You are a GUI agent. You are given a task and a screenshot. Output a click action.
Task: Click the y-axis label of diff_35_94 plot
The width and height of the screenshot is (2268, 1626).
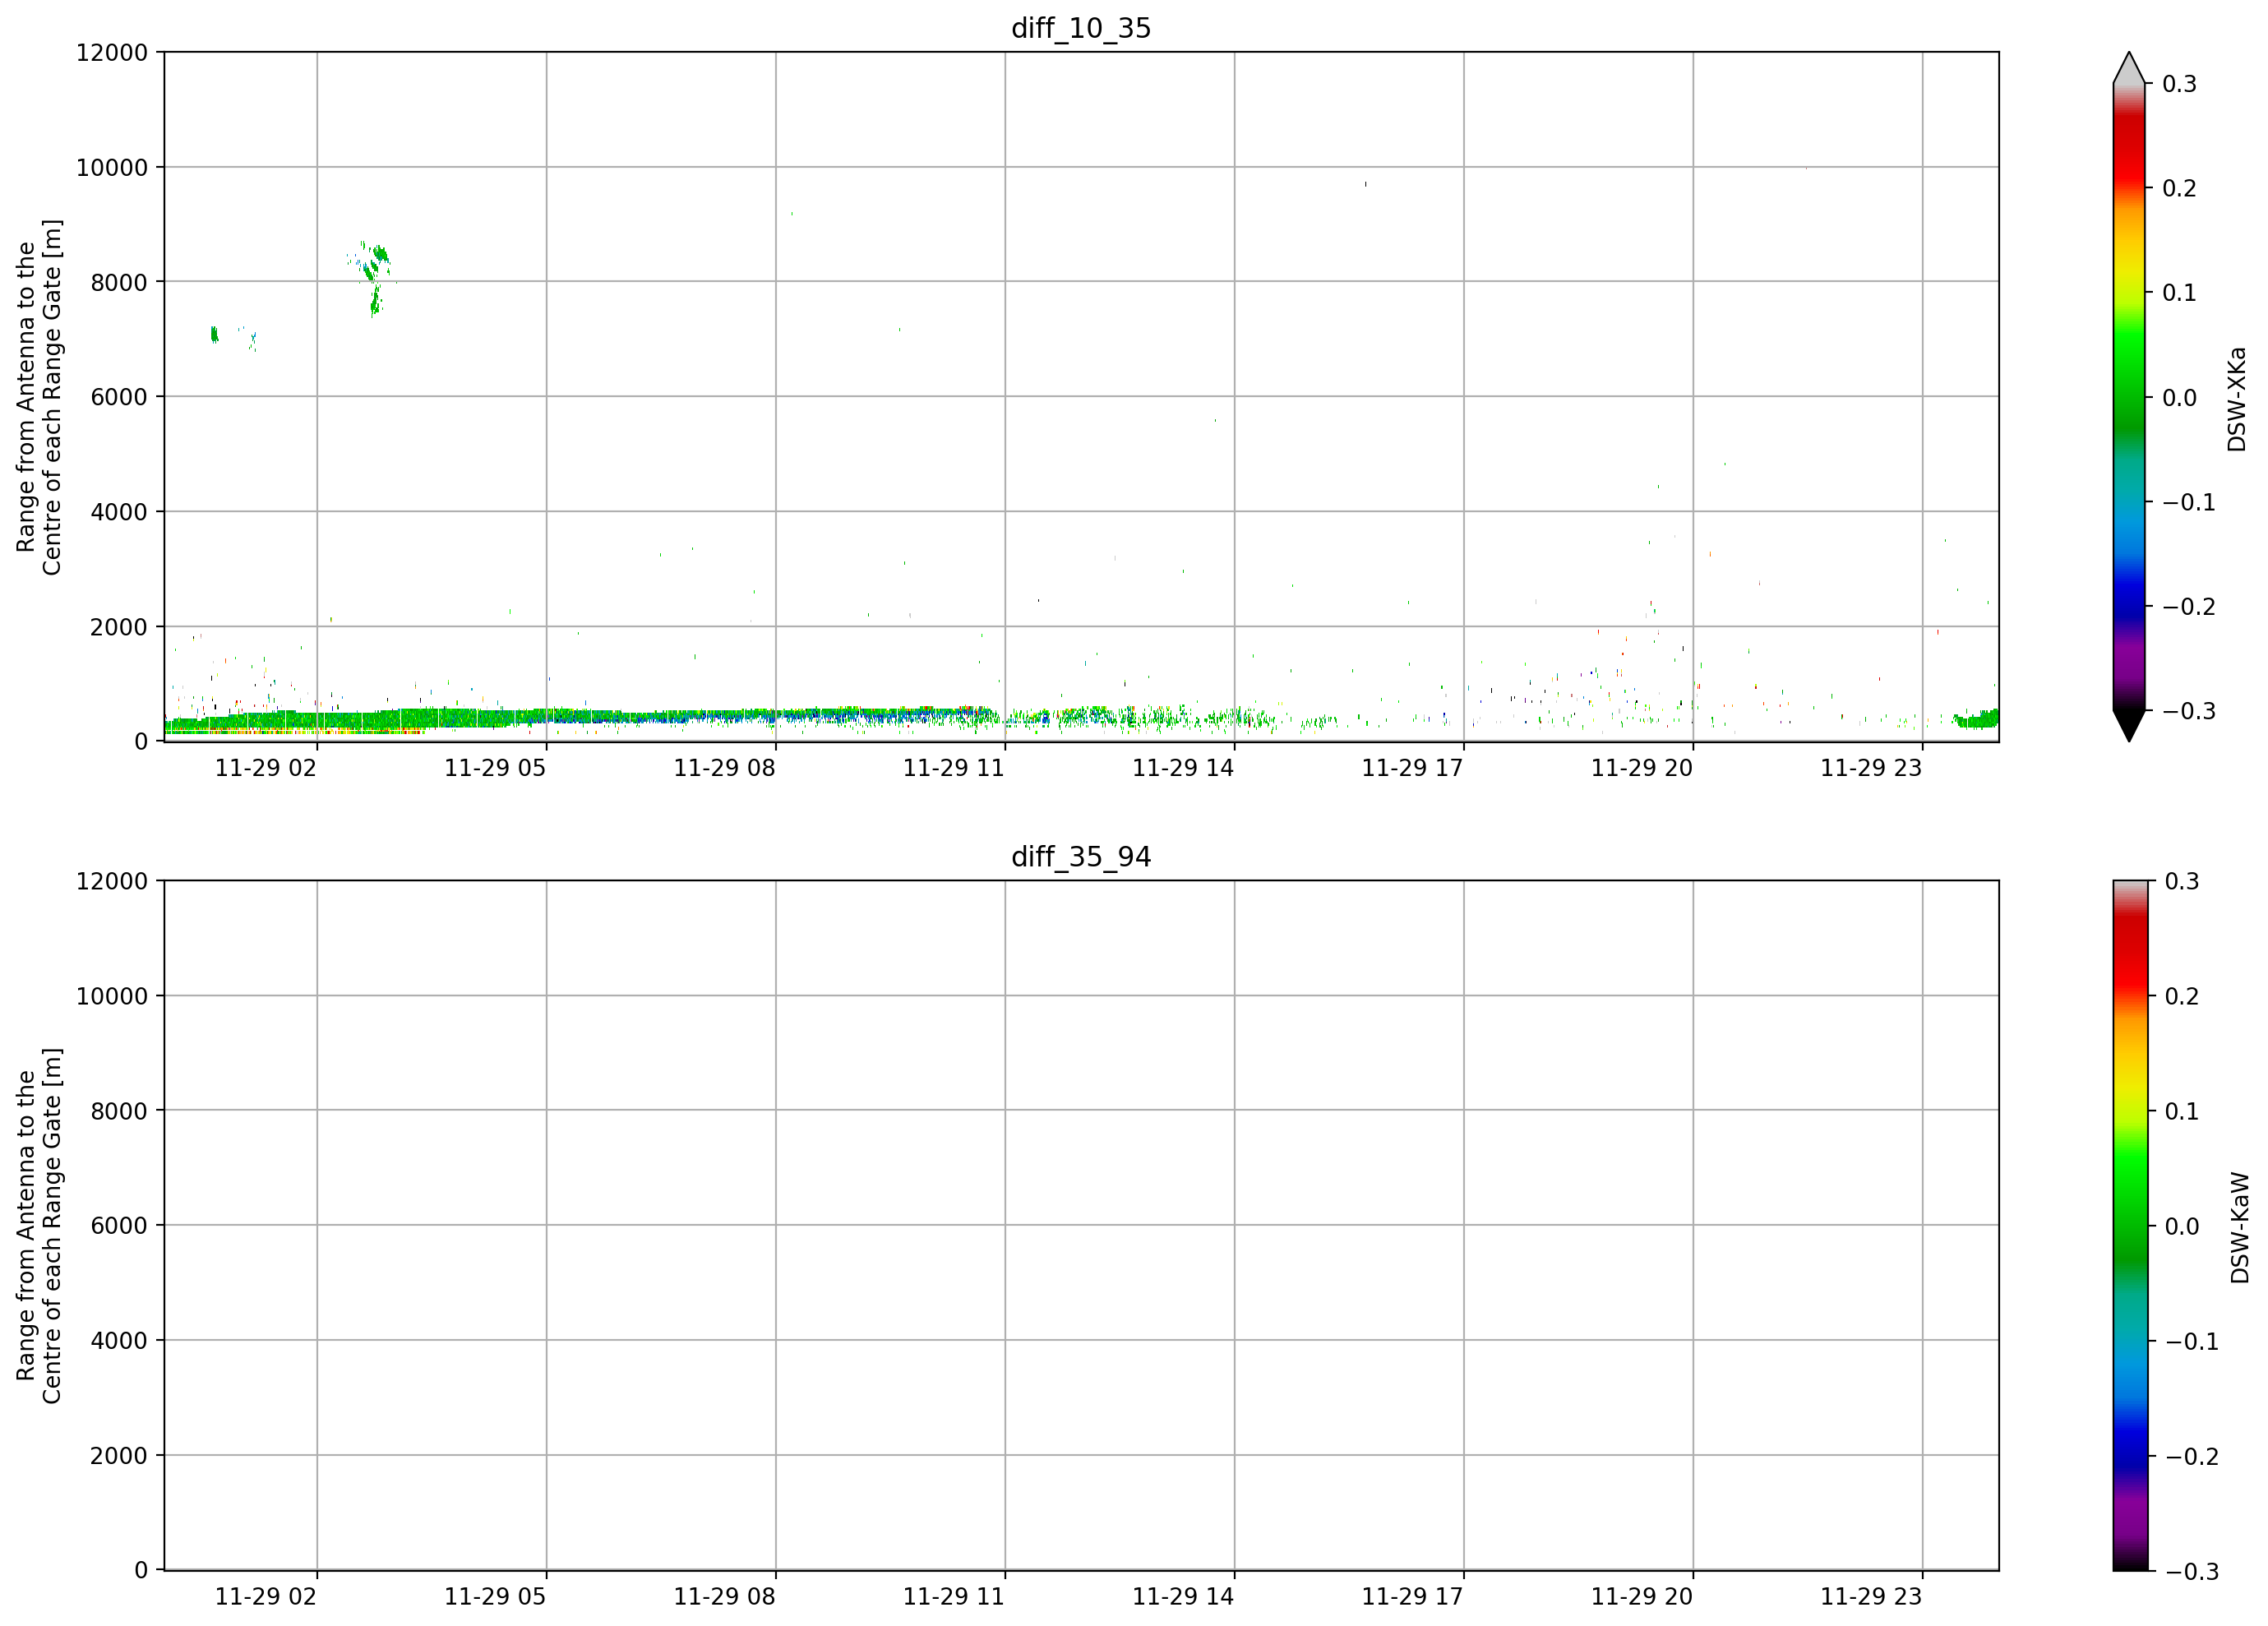pyautogui.click(x=39, y=1226)
